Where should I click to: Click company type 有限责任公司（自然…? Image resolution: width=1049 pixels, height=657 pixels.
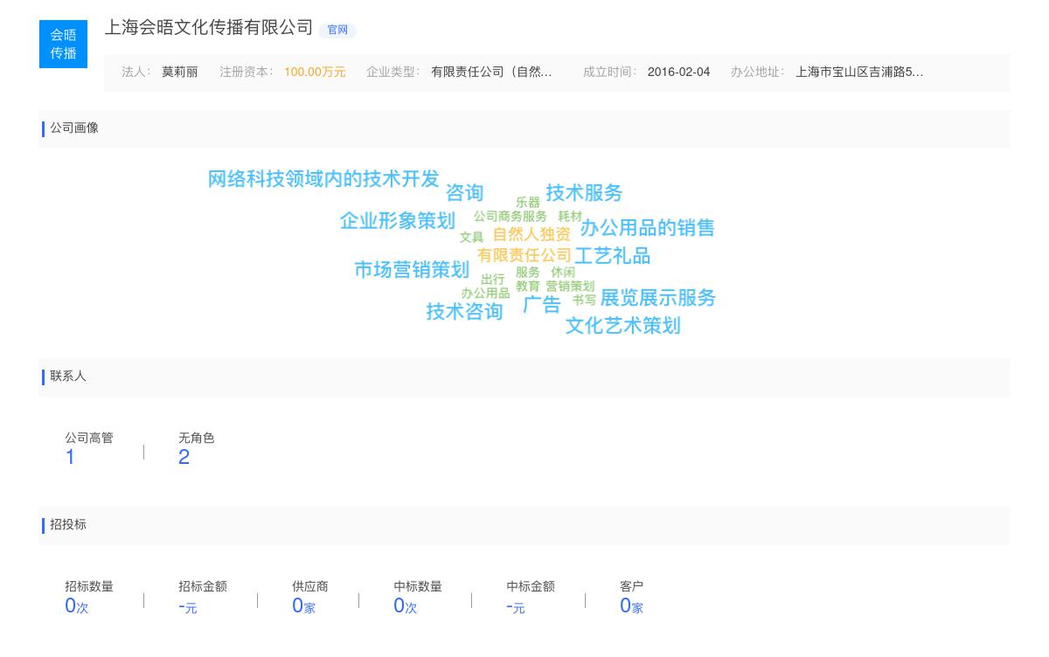click(x=491, y=72)
